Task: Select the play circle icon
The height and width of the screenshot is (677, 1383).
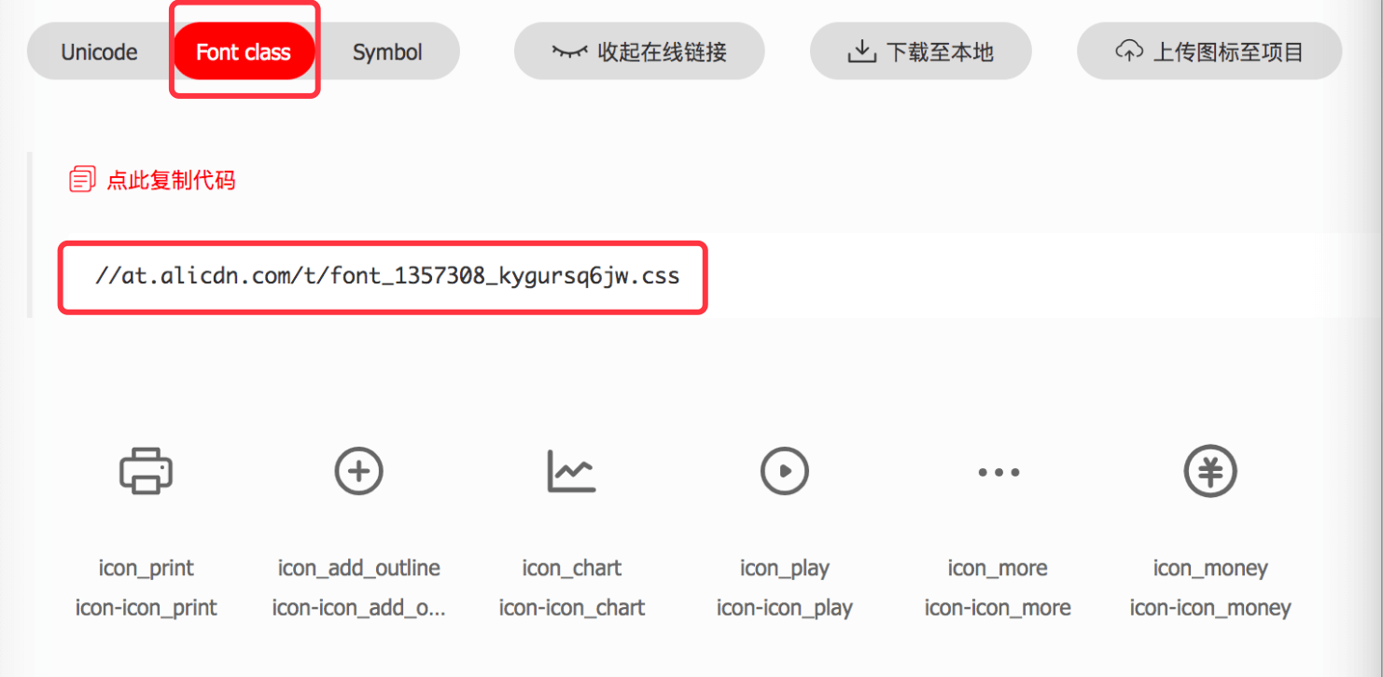Action: [x=785, y=471]
